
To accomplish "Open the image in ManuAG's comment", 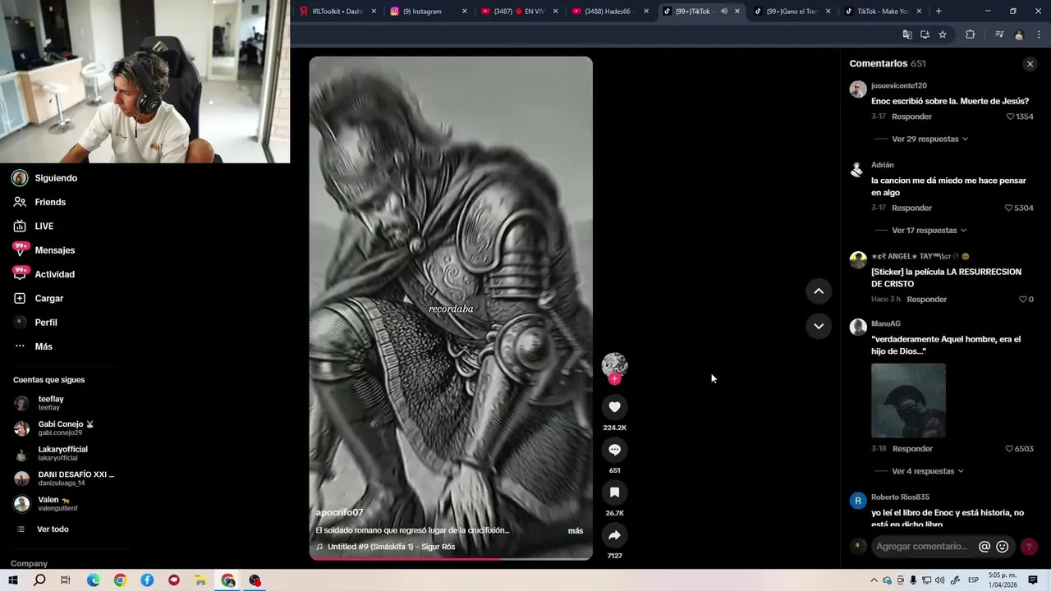I will (908, 401).
